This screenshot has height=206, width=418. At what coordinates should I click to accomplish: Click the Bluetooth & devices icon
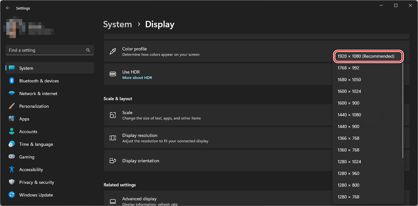[12, 81]
